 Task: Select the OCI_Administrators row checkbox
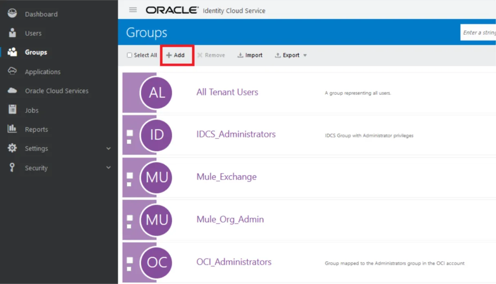tap(129, 261)
